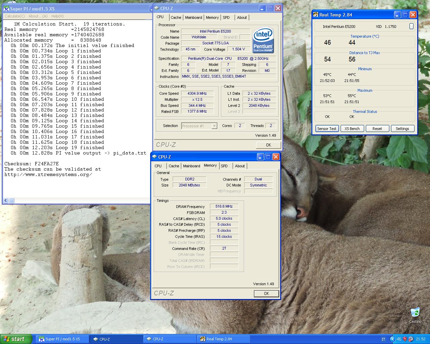The image size is (430, 344).
Task: Click the red security shield tray icon
Action: click(405, 339)
